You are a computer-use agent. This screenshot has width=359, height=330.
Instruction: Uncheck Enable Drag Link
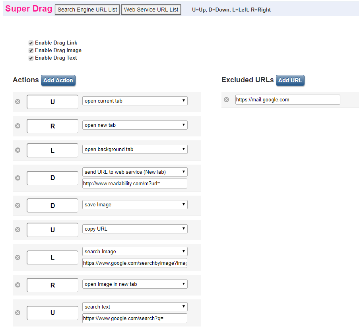31,43
